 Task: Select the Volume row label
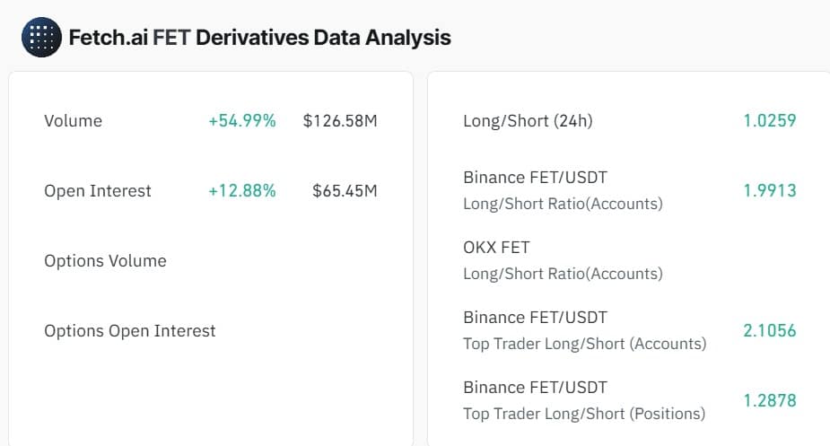click(x=73, y=120)
